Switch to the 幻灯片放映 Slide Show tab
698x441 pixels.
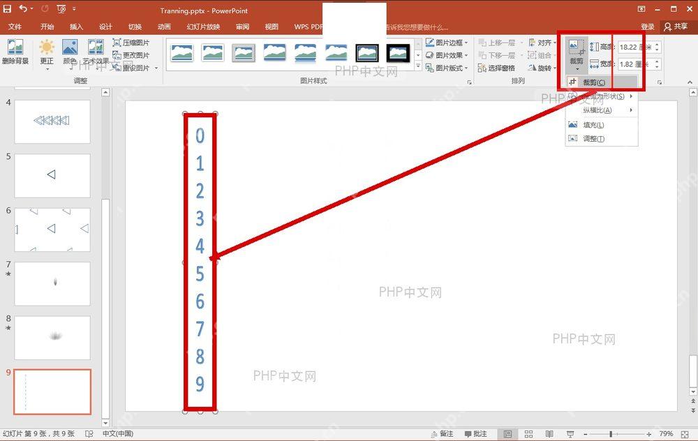[x=203, y=27]
